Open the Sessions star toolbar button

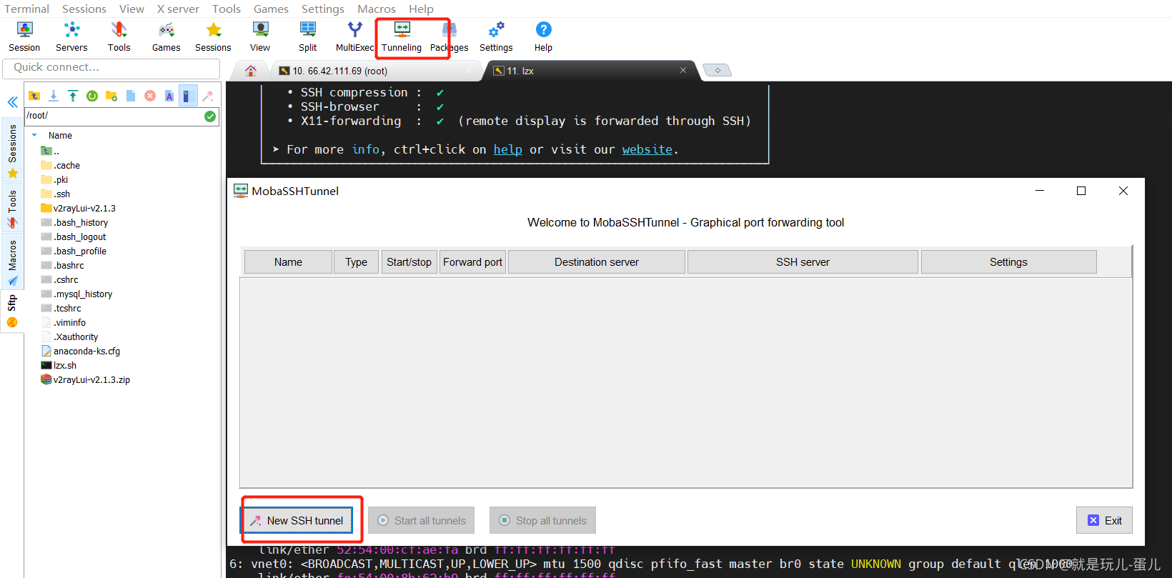pyautogui.click(x=213, y=36)
